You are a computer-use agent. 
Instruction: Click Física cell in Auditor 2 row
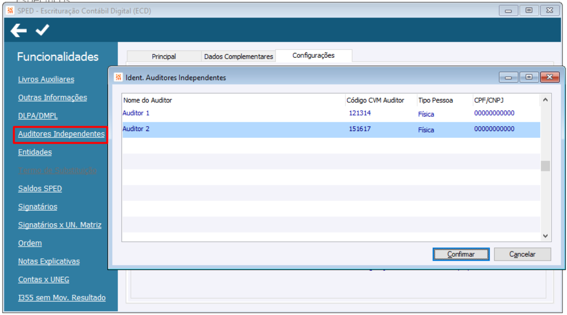pos(426,130)
